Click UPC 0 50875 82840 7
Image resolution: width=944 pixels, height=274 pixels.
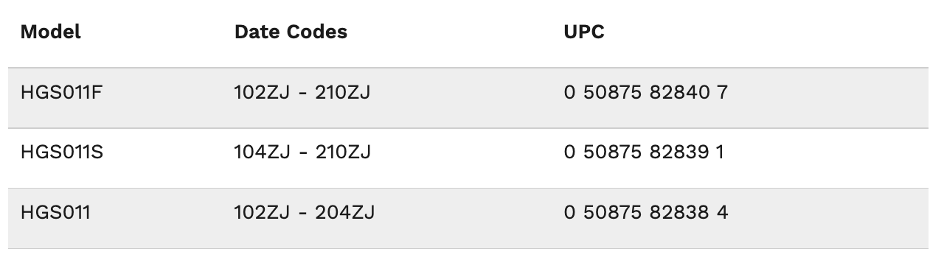(x=646, y=93)
